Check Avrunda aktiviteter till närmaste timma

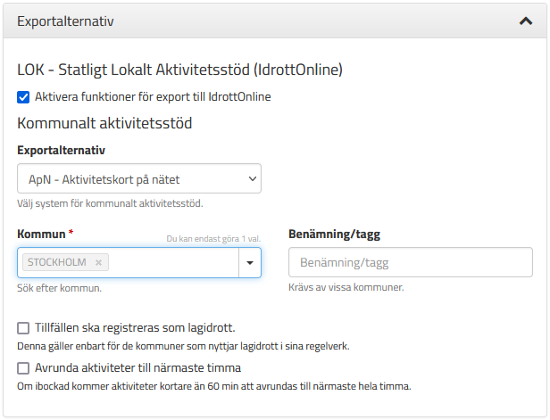[23, 368]
